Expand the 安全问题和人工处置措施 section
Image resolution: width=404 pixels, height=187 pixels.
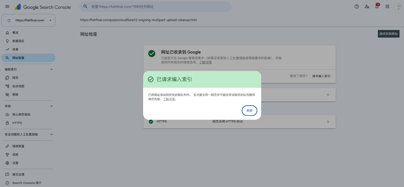pyautogui.click(x=51, y=134)
